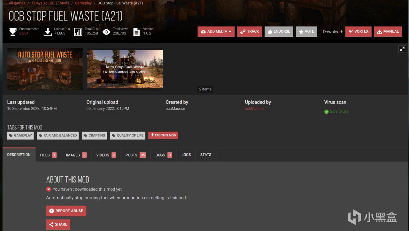Open the Add Media dropdown
Image resolution: width=409 pixels, height=231 pixels.
click(216, 32)
